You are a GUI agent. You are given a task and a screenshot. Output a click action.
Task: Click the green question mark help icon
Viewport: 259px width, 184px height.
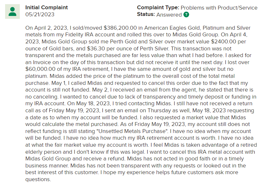pyautogui.click(x=186, y=15)
